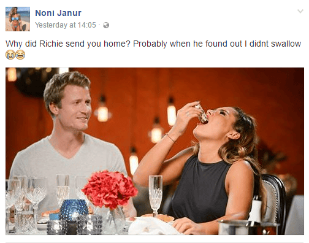Open the post options chevron menu
This screenshot has height=243, width=309.
[x=300, y=11]
